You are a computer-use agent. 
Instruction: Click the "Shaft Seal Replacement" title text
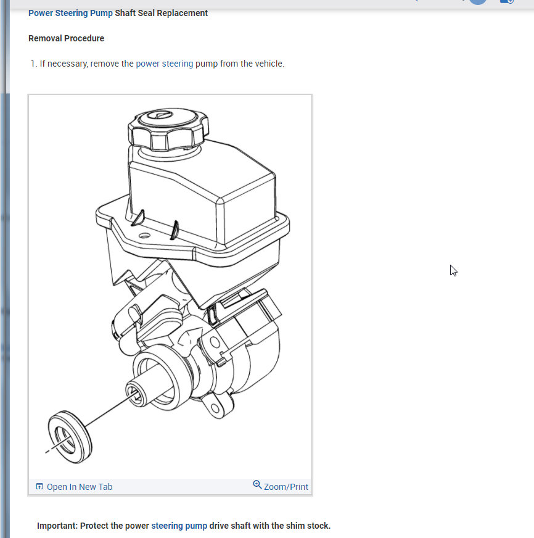pyautogui.click(x=161, y=13)
